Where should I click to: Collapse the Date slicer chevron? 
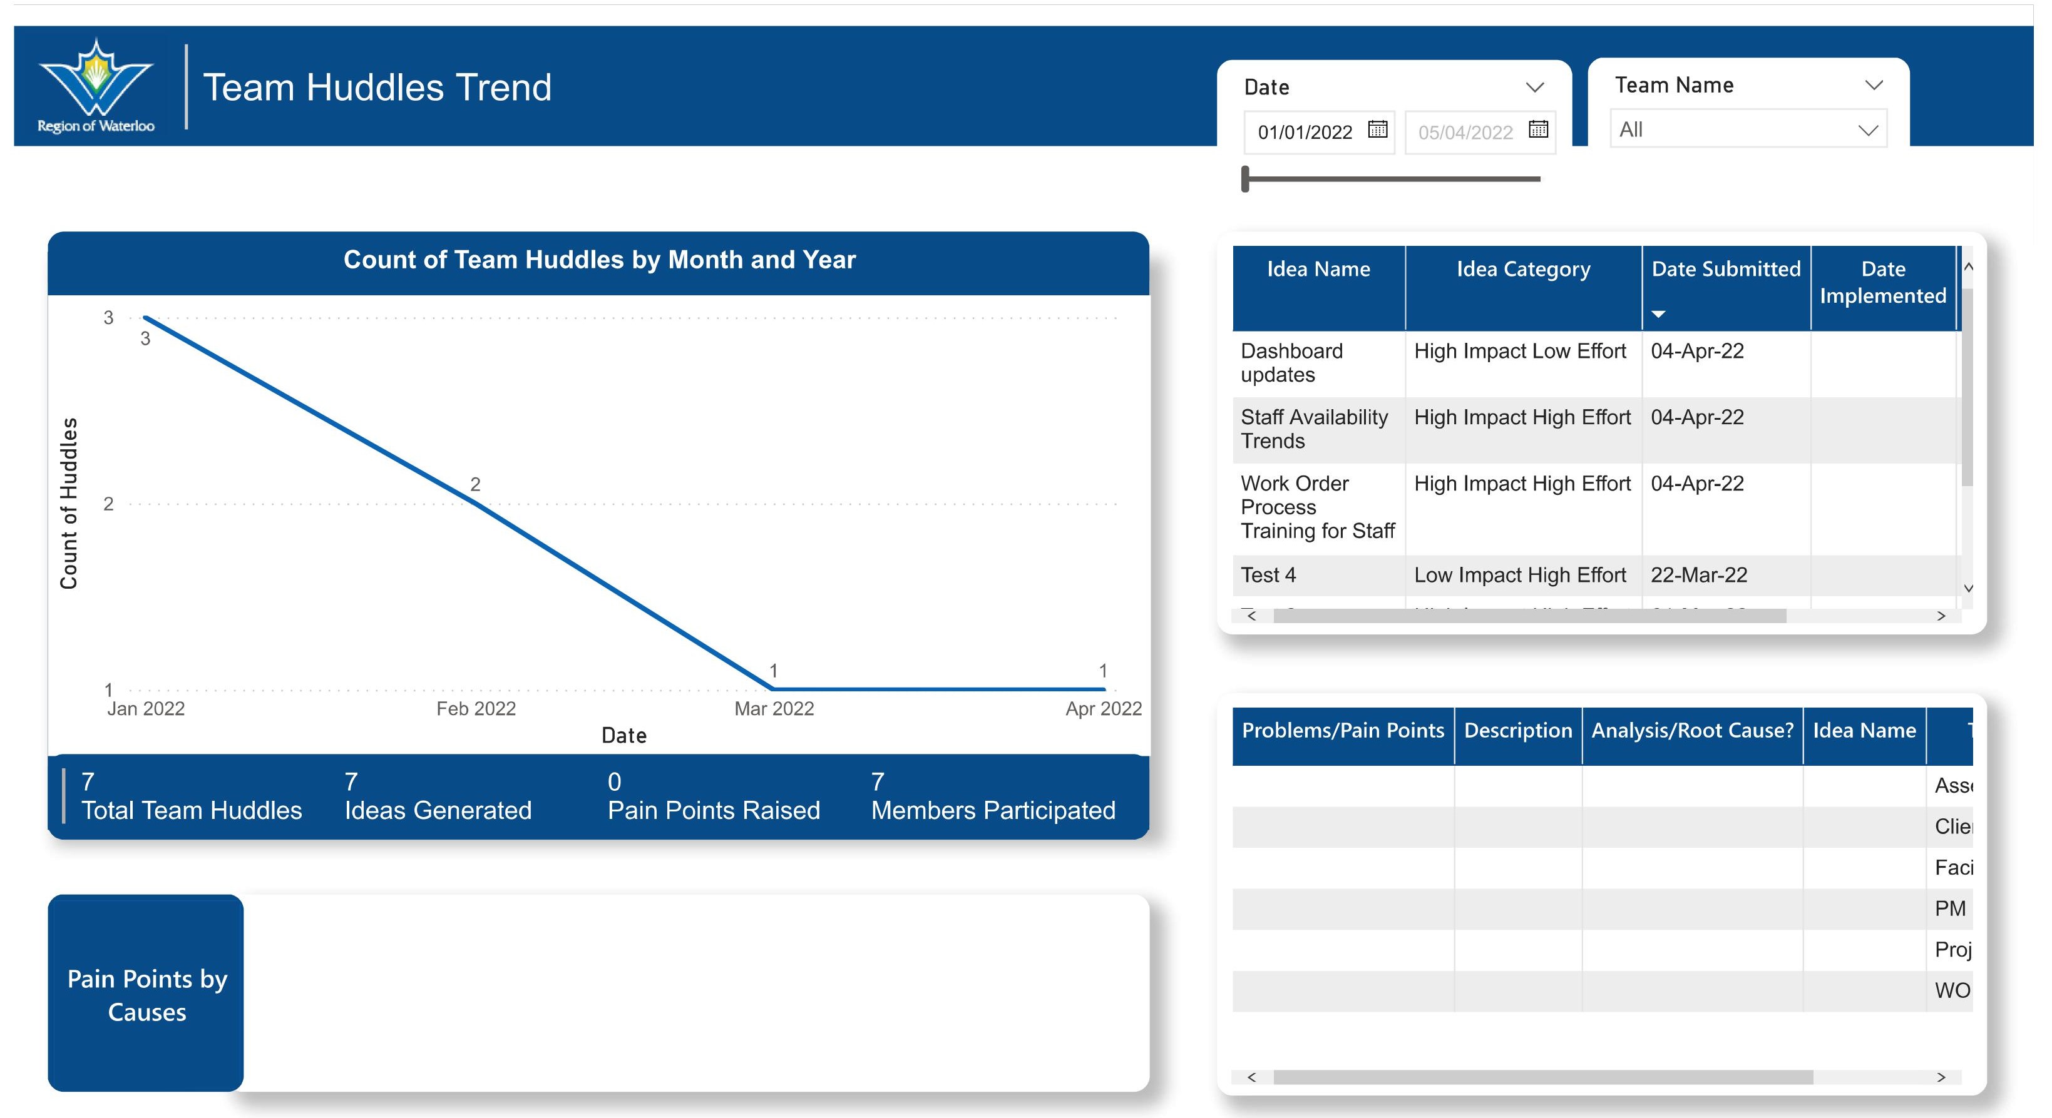coord(1534,87)
